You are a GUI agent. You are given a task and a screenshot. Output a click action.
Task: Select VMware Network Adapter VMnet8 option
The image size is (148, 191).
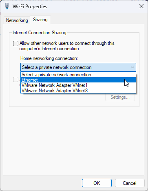click(x=78, y=91)
